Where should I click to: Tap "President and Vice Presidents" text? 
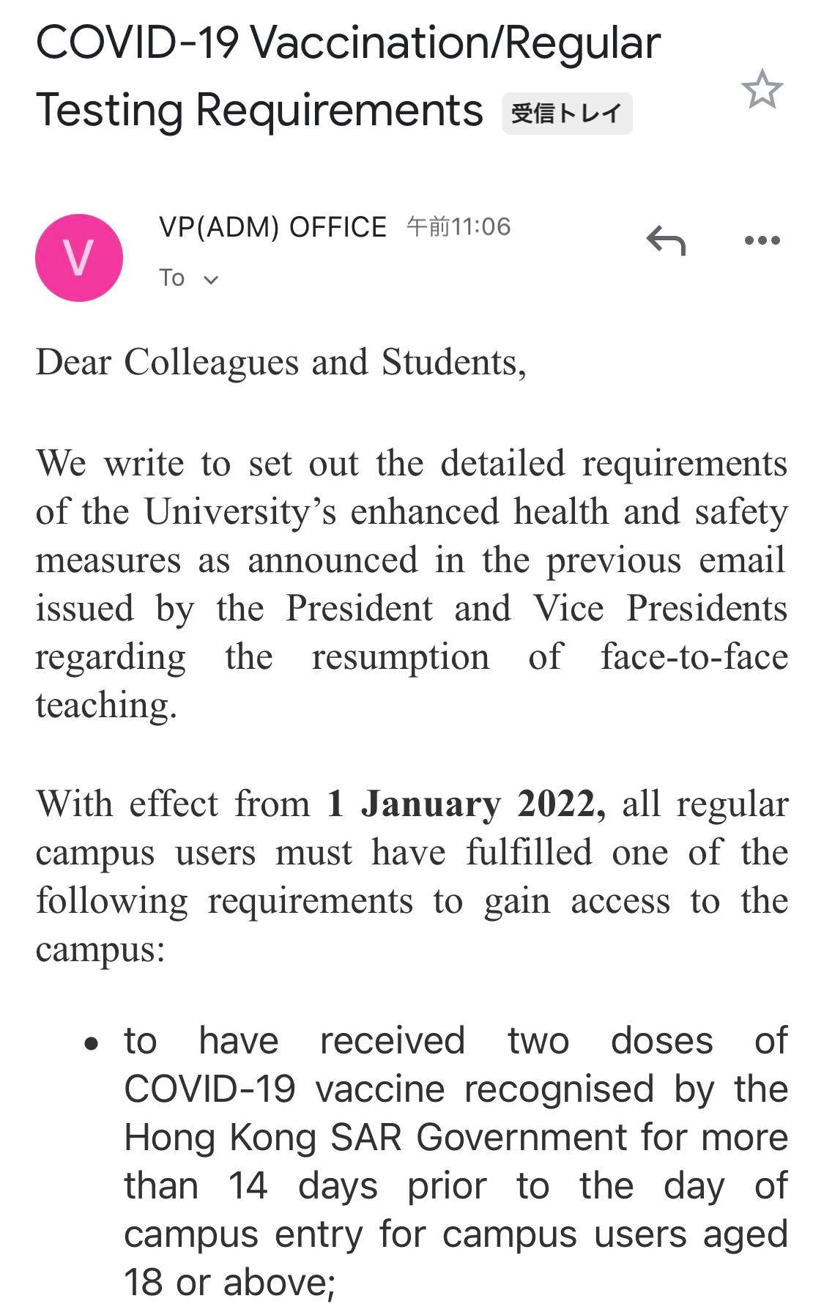click(x=536, y=608)
